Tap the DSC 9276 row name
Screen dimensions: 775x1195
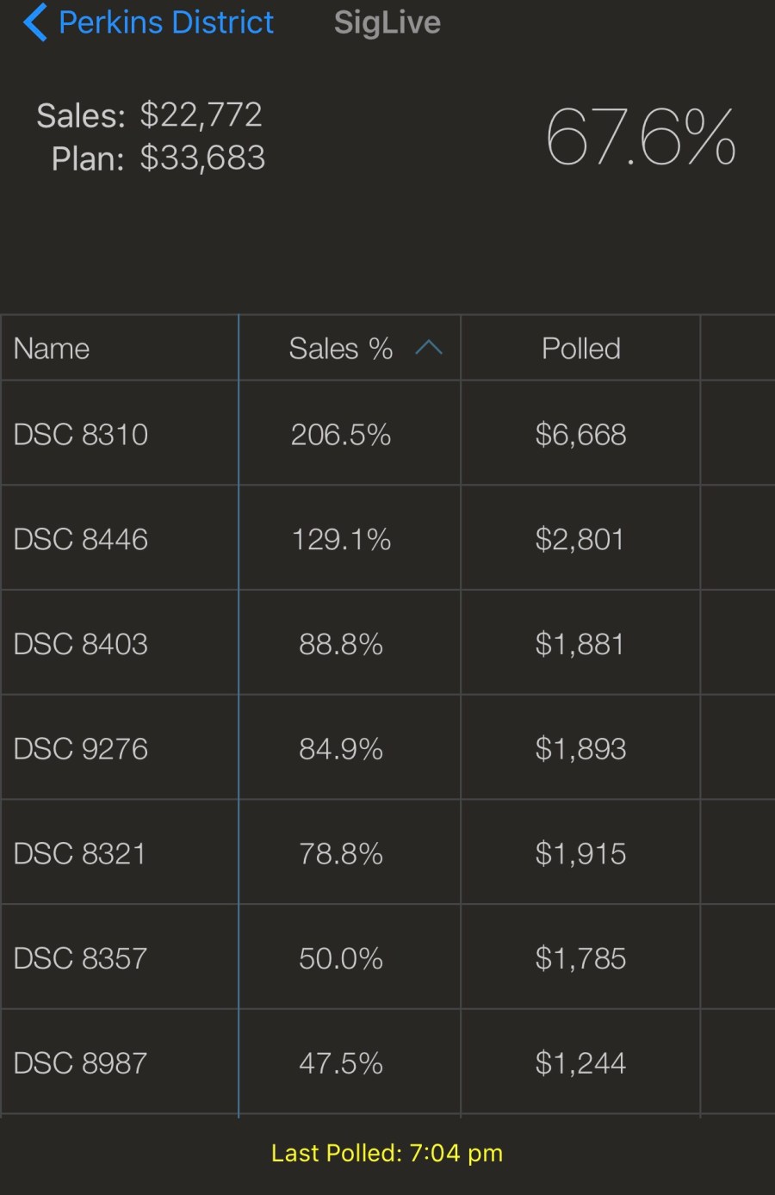[x=81, y=749]
